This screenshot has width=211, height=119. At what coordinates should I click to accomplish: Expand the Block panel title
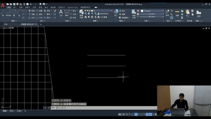coord(122,21)
